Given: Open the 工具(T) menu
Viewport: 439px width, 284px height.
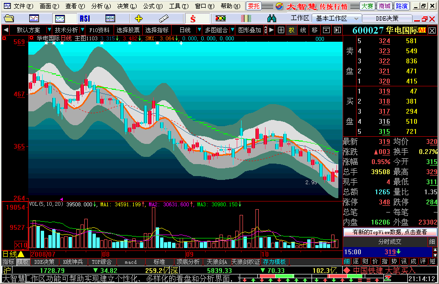Looking at the screenshot, I should click(x=179, y=6).
